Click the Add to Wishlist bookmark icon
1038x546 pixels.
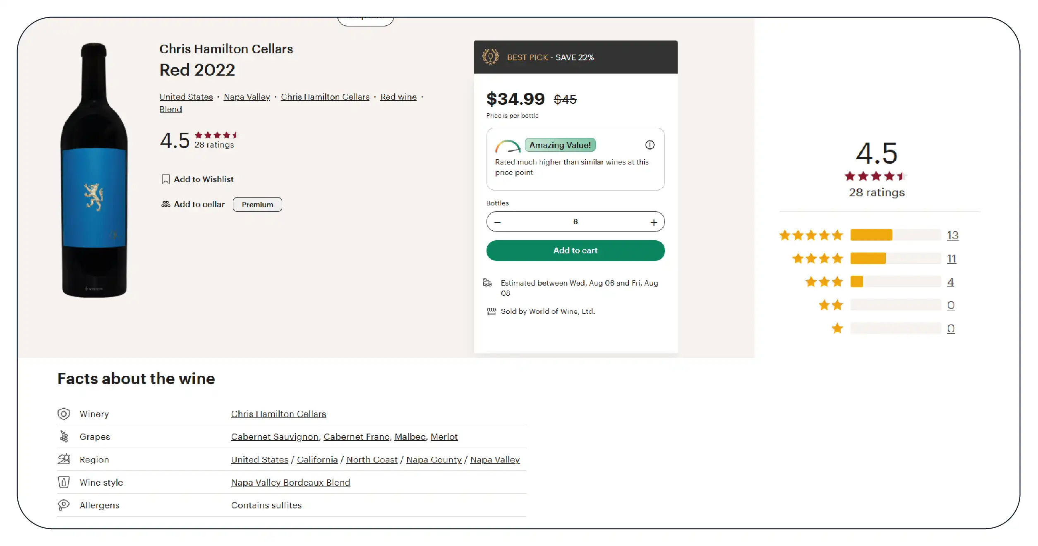click(x=165, y=179)
